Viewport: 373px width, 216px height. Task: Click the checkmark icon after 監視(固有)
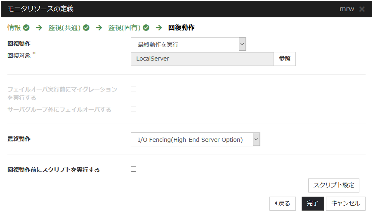pyautogui.click(x=146, y=28)
